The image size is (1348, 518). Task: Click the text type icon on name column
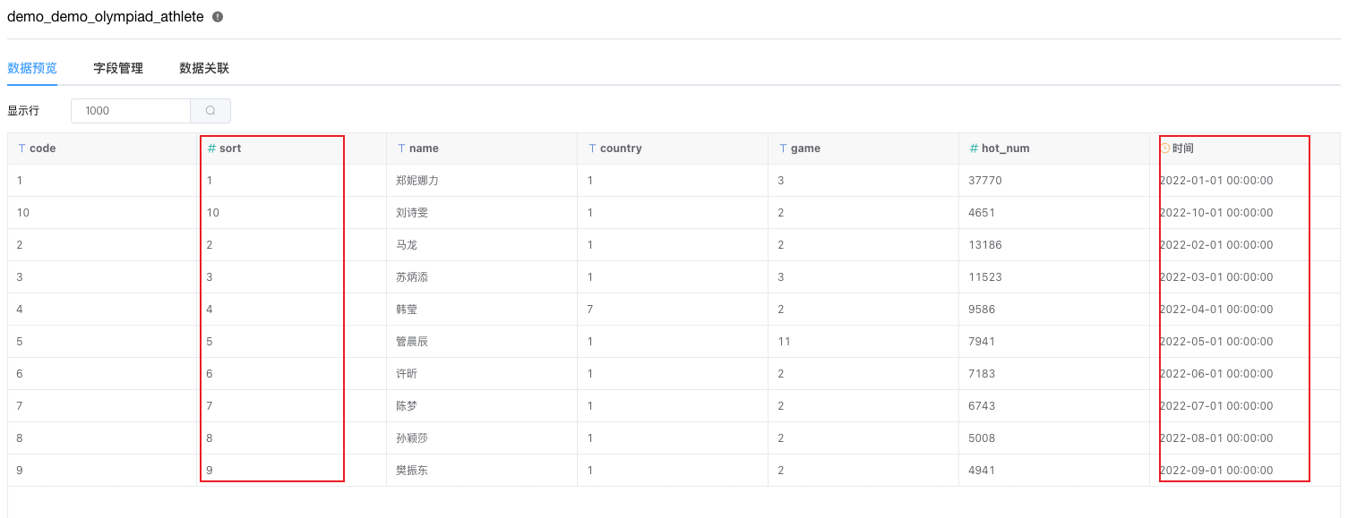pos(403,149)
